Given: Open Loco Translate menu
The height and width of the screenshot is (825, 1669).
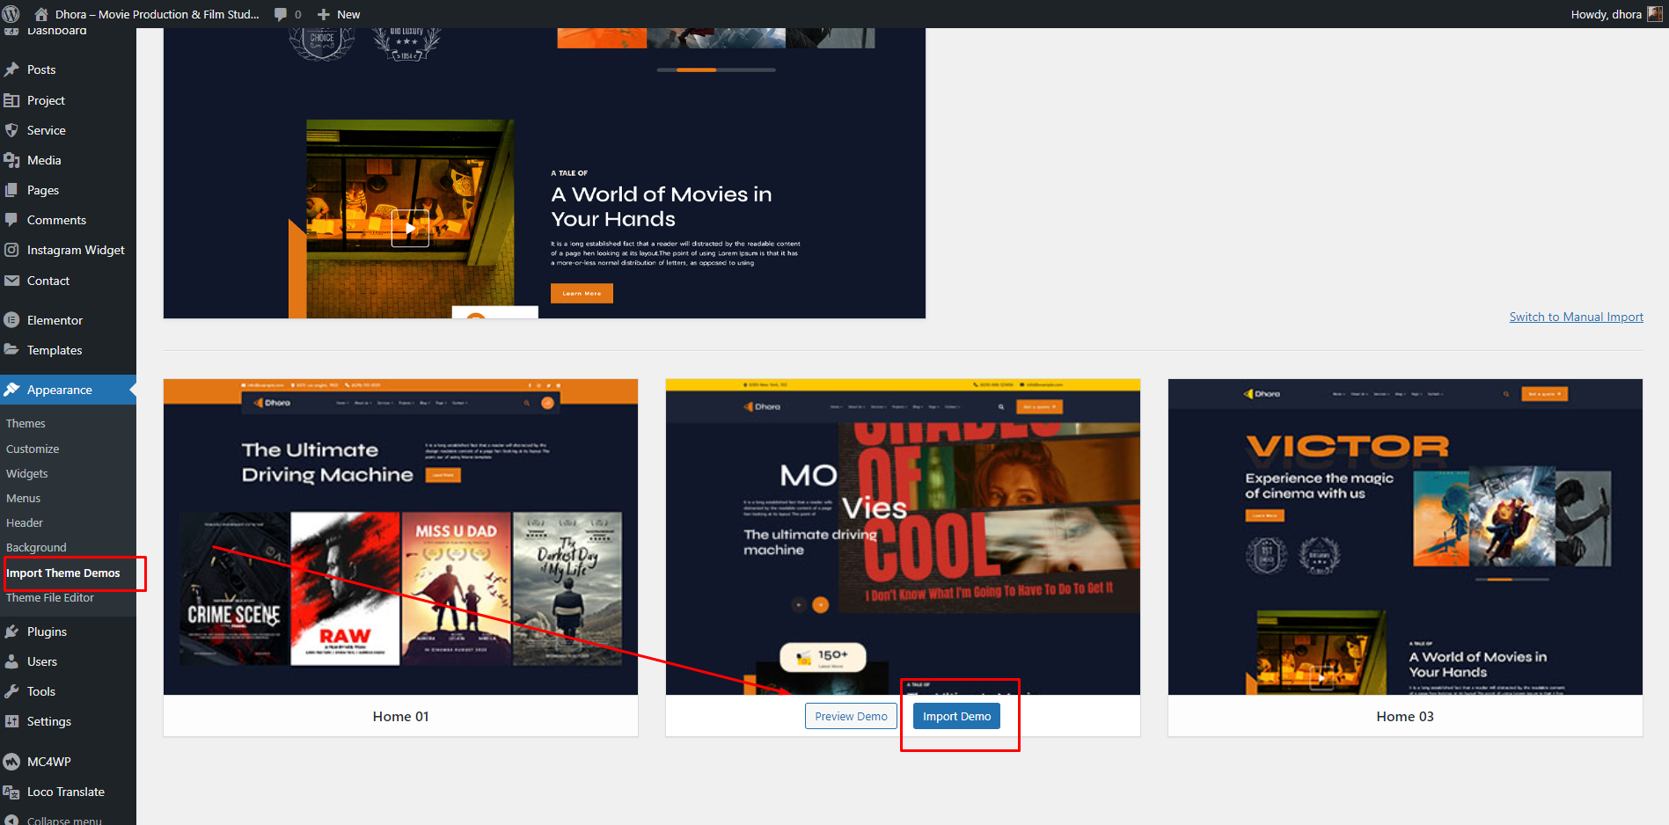Looking at the screenshot, I should 68,792.
